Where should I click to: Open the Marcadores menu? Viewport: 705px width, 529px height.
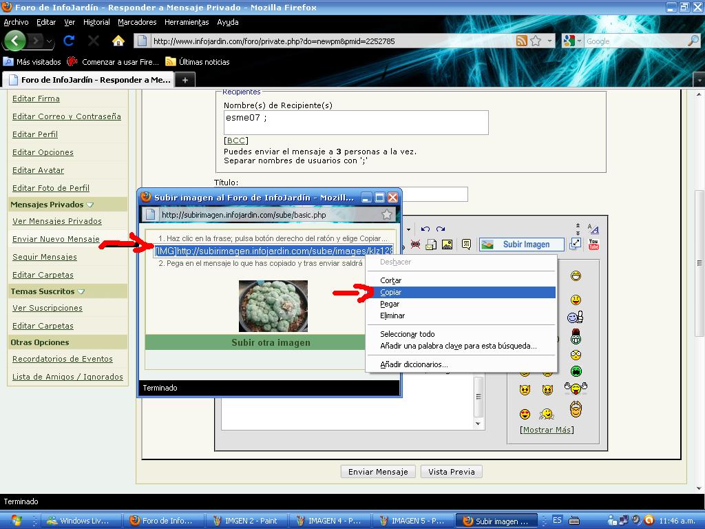pos(137,22)
